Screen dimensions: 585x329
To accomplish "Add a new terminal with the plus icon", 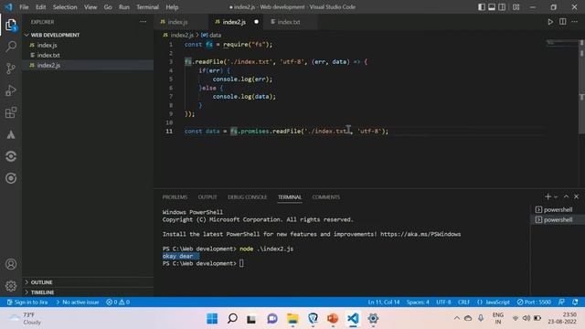I will (548, 196).
